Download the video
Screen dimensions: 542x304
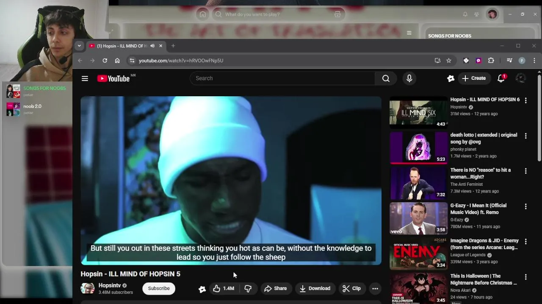(315, 288)
